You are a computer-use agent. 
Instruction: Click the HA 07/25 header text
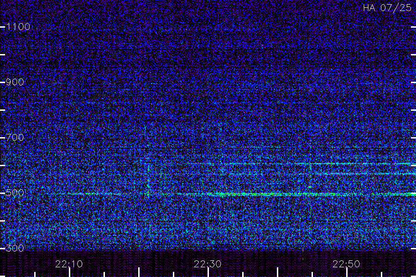point(387,8)
